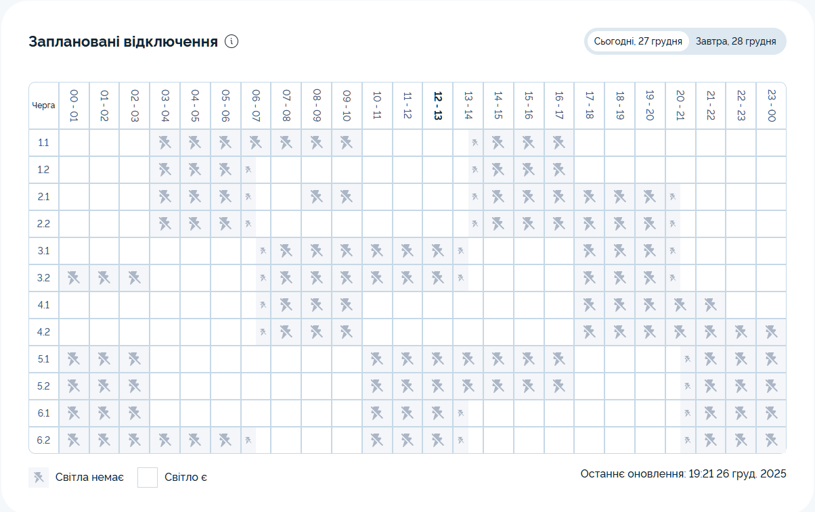This screenshot has height=512, width=815.
Task: Click outage icon for queue 6.2 at 04-05
Action: pos(195,440)
